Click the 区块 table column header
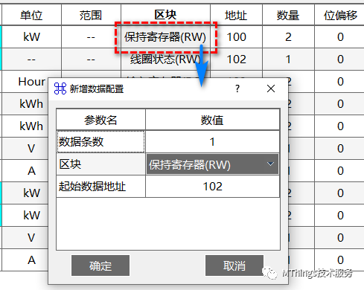 click(x=165, y=15)
